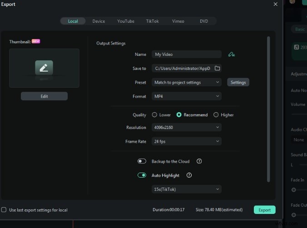307x228 pixels.
Task: Expand the Format MP4 dropdown
Action: click(187, 96)
